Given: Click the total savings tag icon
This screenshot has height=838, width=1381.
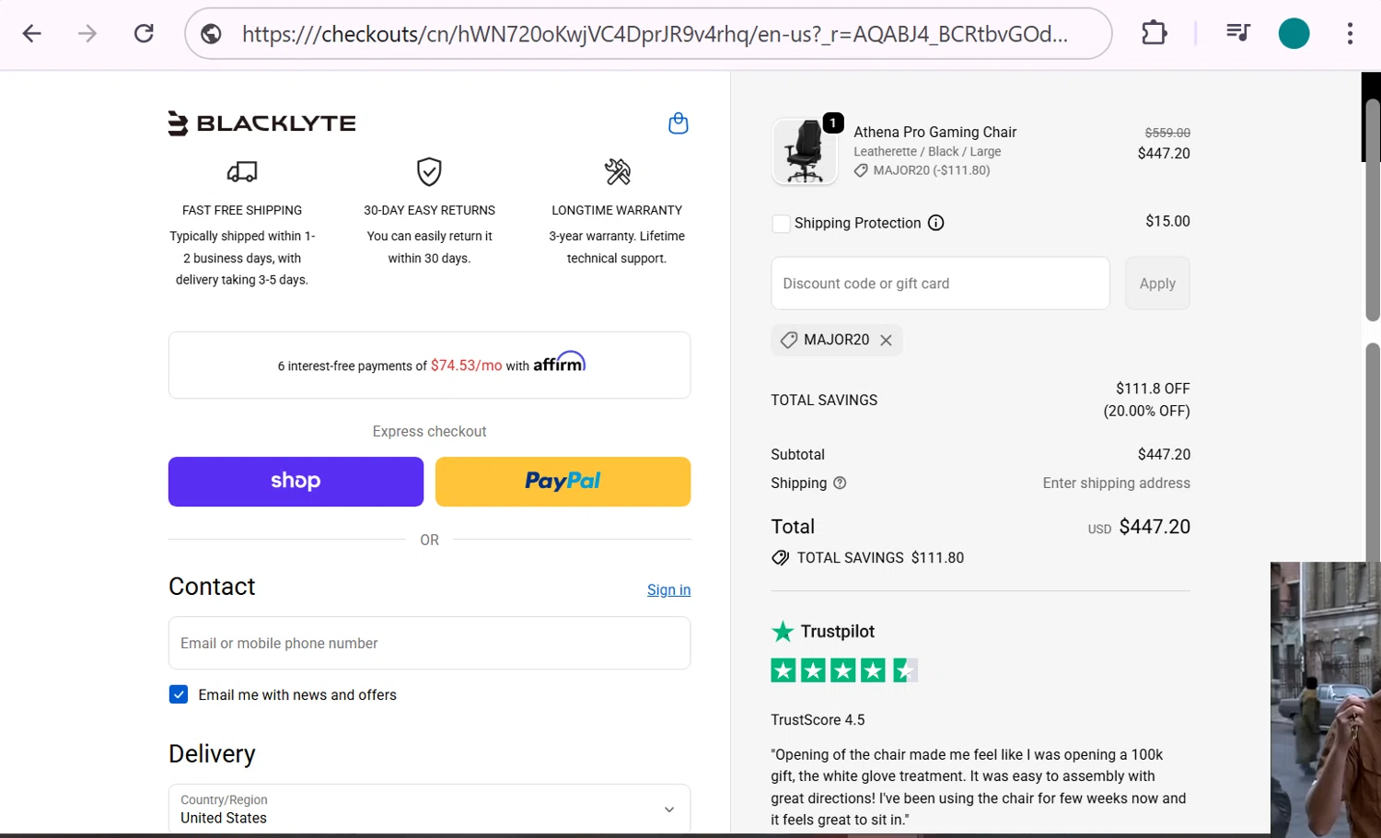Looking at the screenshot, I should point(780,558).
